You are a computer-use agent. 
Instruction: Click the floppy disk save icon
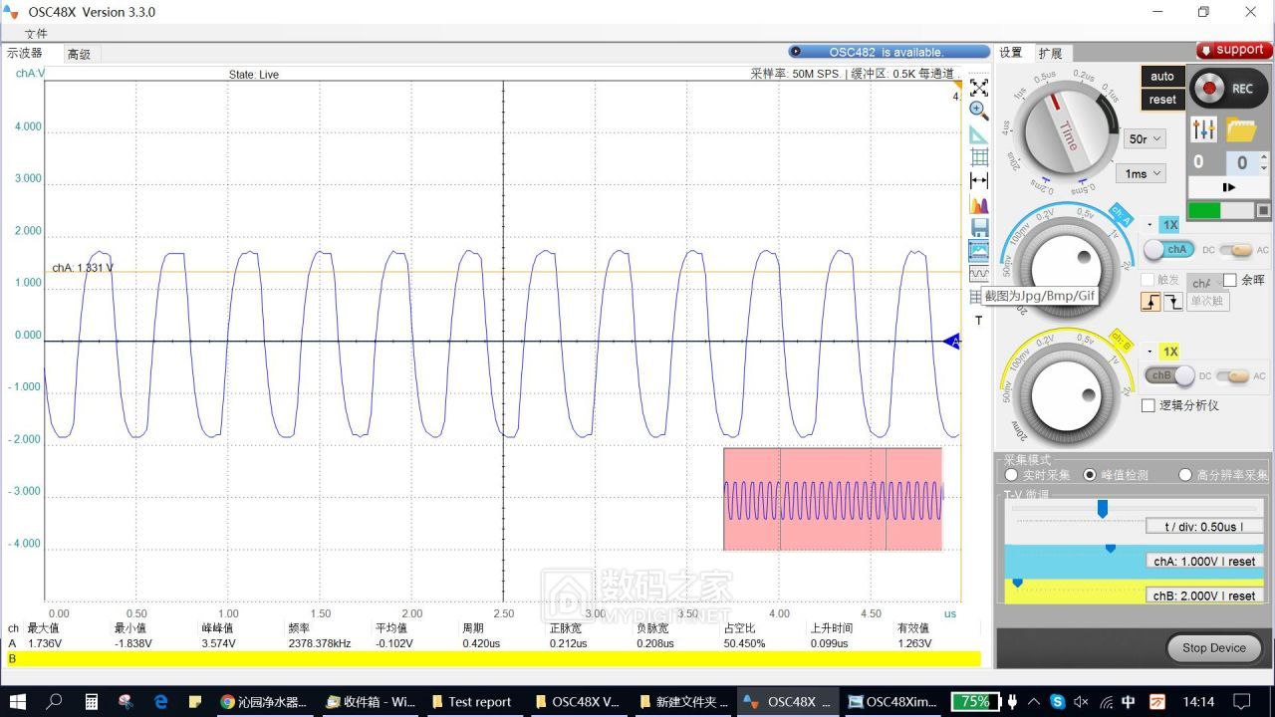tap(979, 227)
